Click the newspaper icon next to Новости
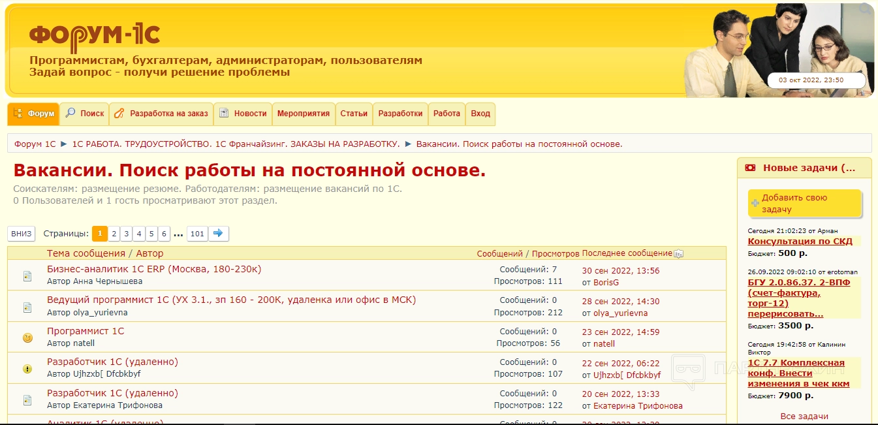 point(224,114)
